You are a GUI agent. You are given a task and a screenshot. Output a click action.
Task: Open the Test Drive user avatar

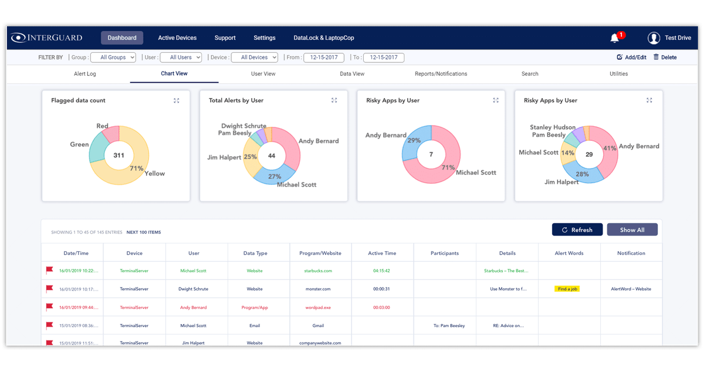654,38
